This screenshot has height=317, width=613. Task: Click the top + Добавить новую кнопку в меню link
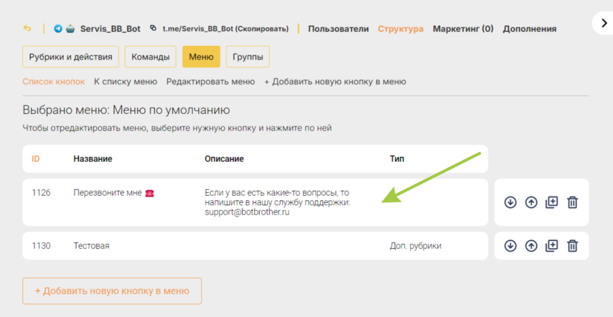335,82
